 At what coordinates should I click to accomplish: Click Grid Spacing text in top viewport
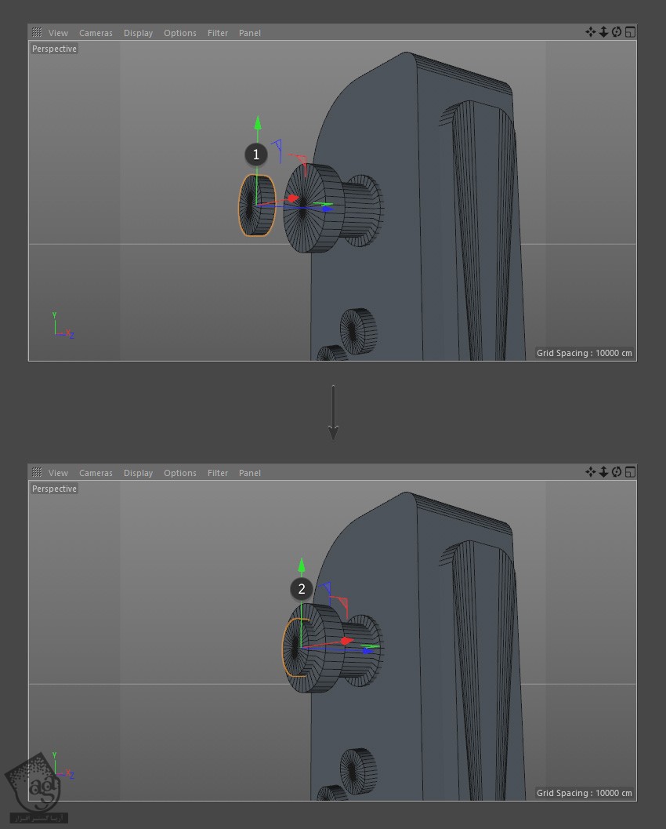click(585, 353)
